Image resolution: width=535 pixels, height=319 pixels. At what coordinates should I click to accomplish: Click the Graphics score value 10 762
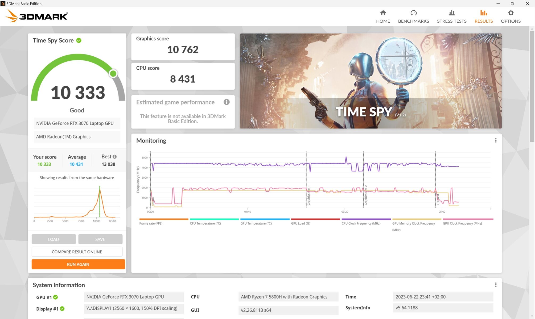[x=183, y=49]
